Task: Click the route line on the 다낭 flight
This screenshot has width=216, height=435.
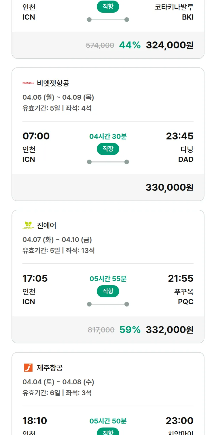Action: (x=108, y=162)
